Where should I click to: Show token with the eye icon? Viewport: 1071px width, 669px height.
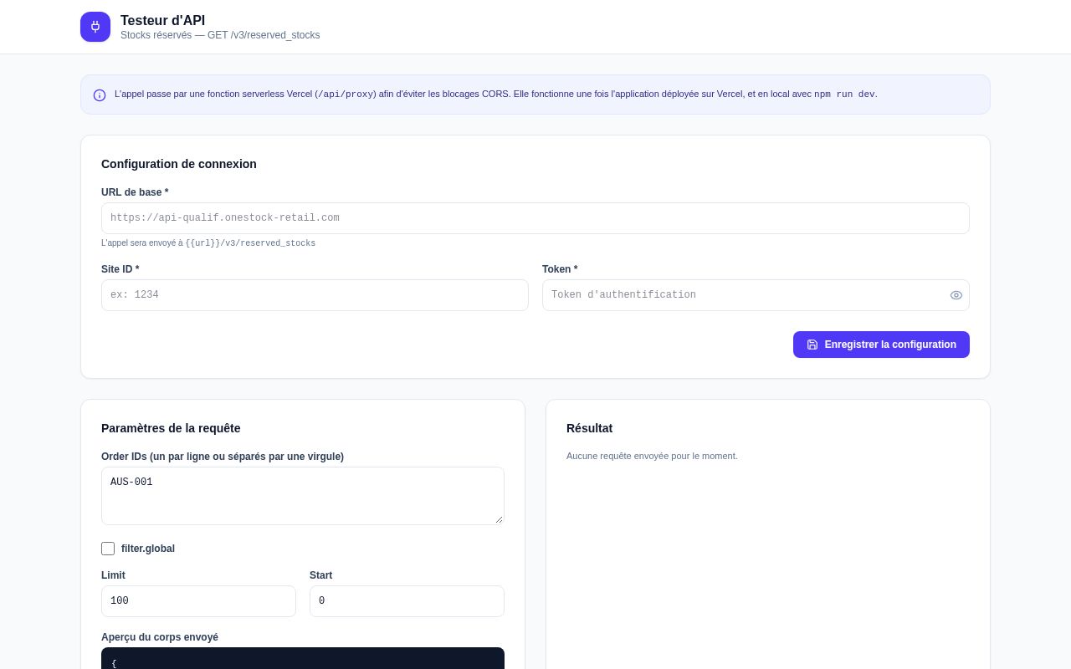[956, 295]
